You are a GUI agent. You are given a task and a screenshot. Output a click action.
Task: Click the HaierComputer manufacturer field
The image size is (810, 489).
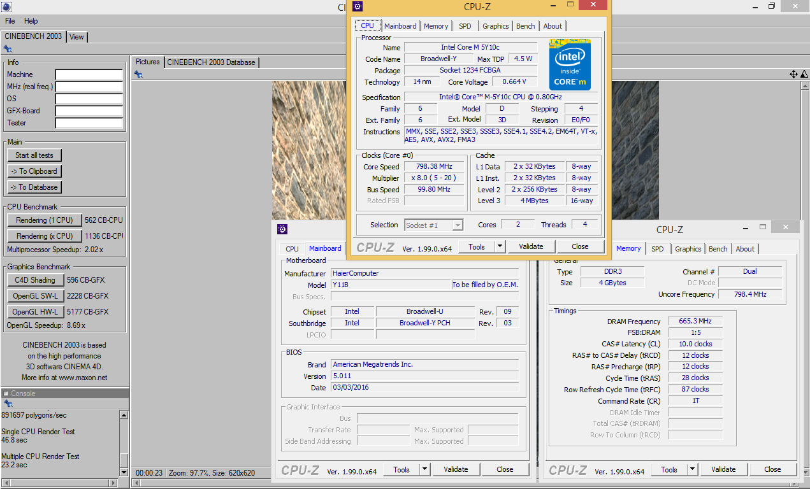(x=424, y=273)
